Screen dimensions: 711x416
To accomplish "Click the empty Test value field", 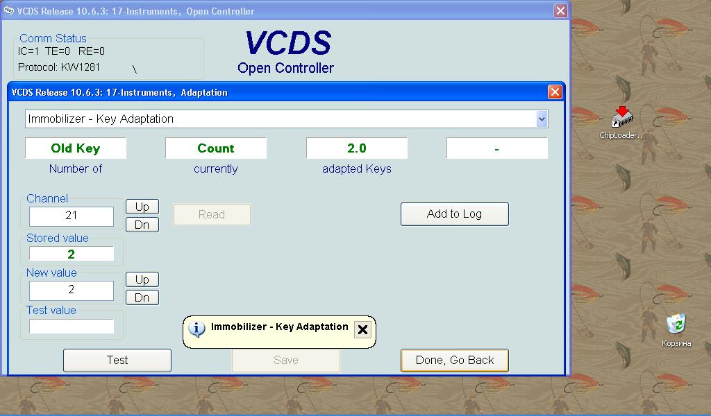I will coord(72,327).
